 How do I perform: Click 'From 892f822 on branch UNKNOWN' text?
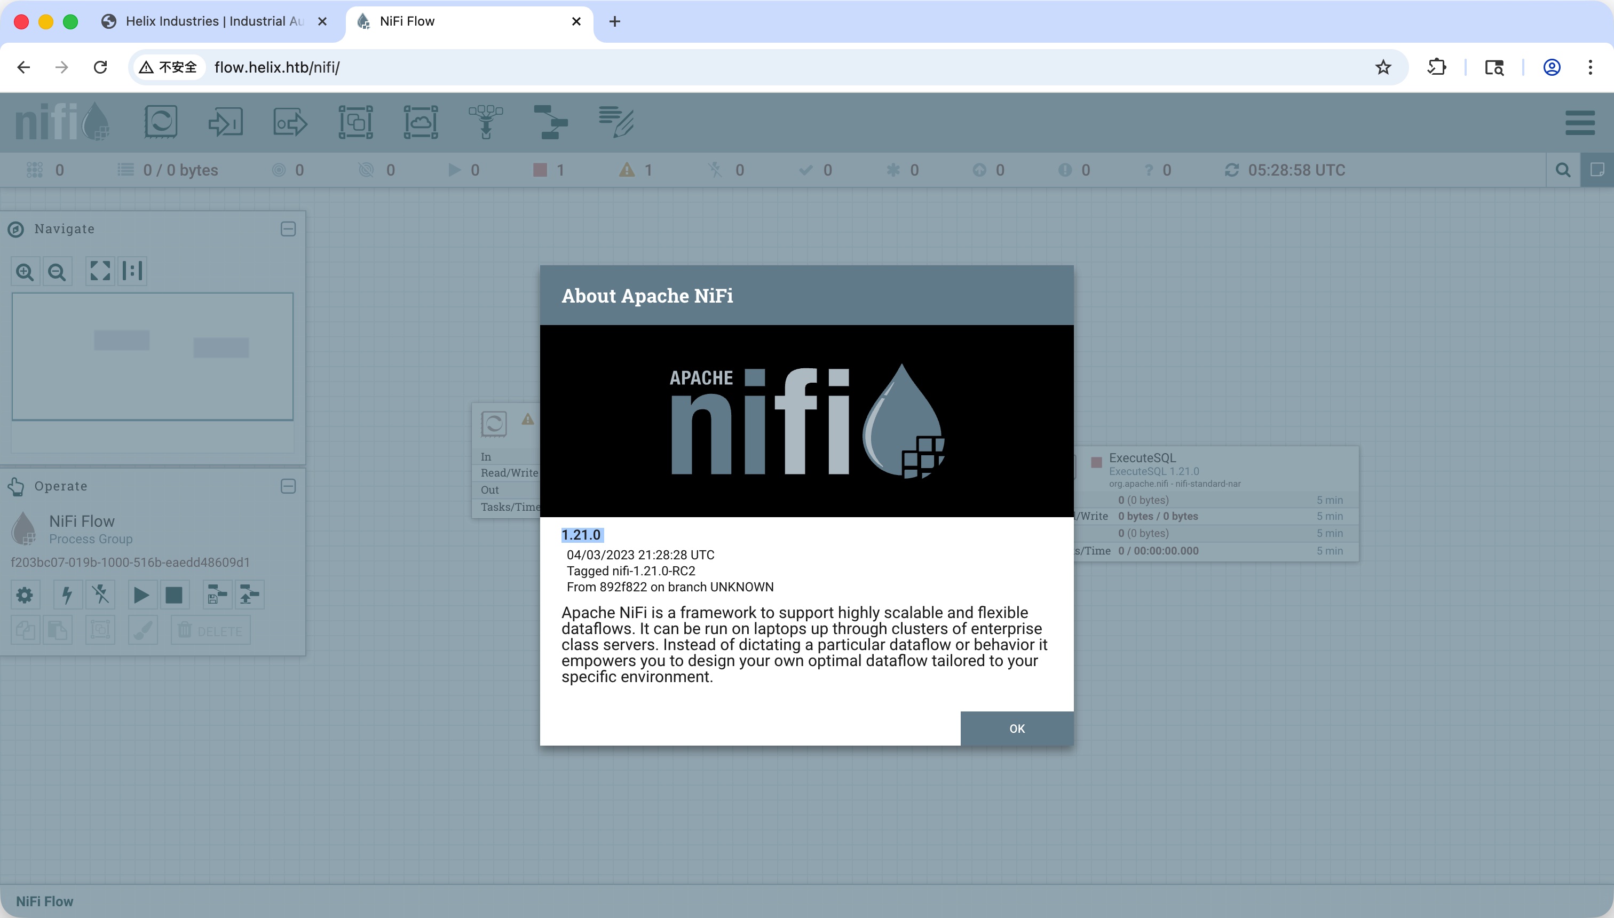pos(669,587)
